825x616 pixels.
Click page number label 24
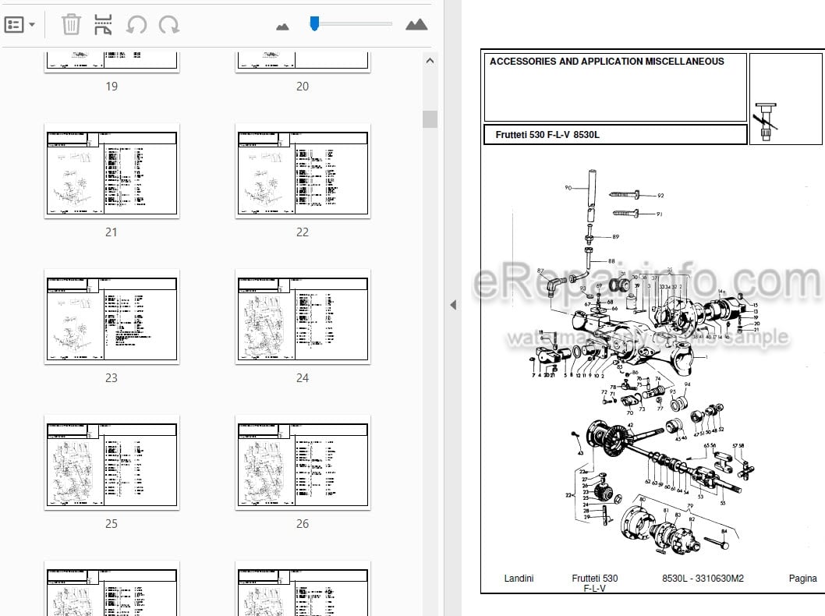pos(303,377)
